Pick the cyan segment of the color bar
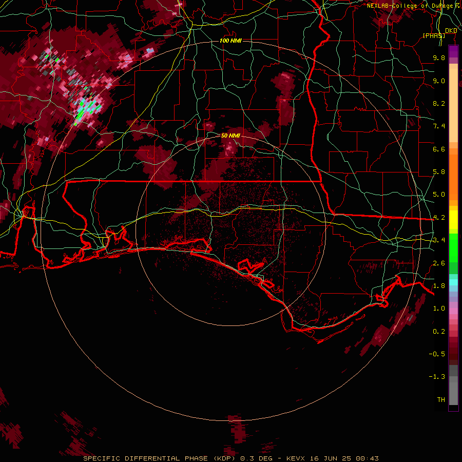The width and height of the screenshot is (462, 462). point(453,282)
